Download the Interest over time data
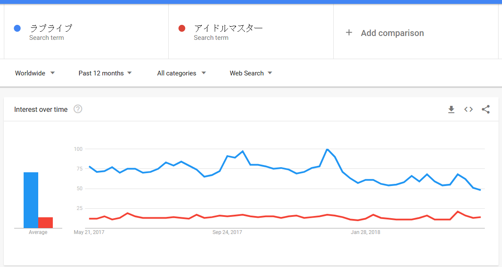Image resolution: width=502 pixels, height=267 pixels. click(x=451, y=110)
